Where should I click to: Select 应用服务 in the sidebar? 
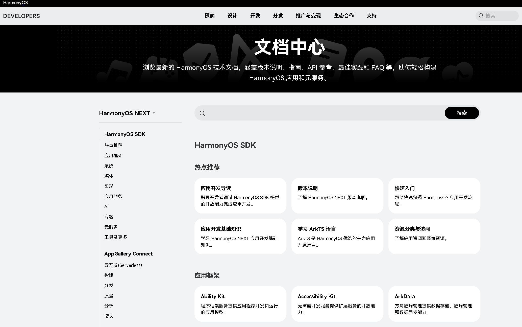[113, 196]
